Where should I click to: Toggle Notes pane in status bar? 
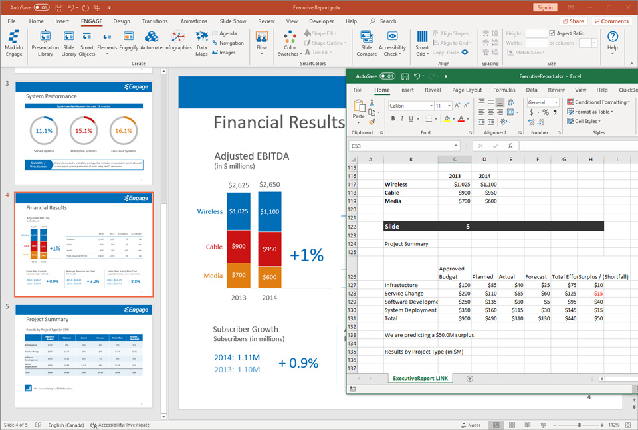coord(471,425)
